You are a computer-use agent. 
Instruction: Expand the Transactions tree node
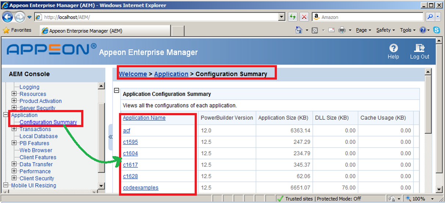point(14,129)
